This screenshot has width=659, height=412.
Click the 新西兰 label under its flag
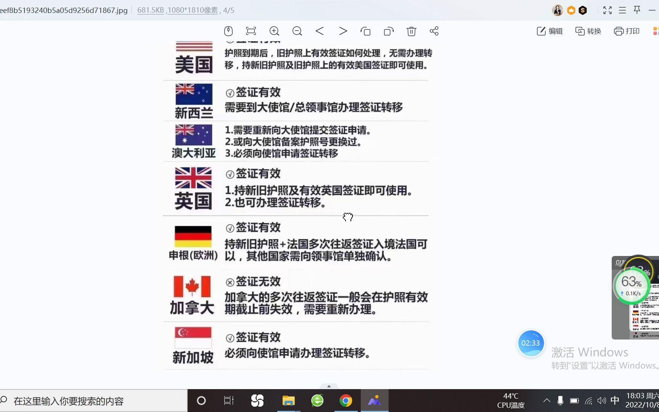(x=194, y=113)
